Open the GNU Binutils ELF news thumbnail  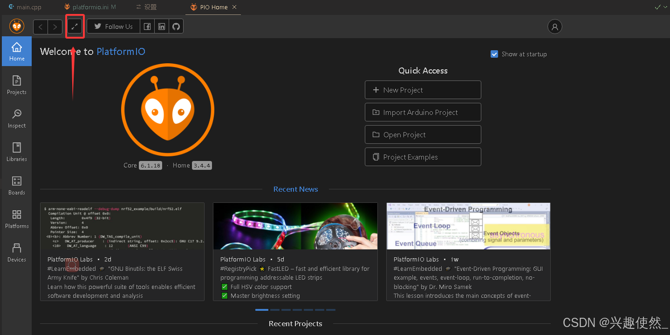[x=122, y=226]
